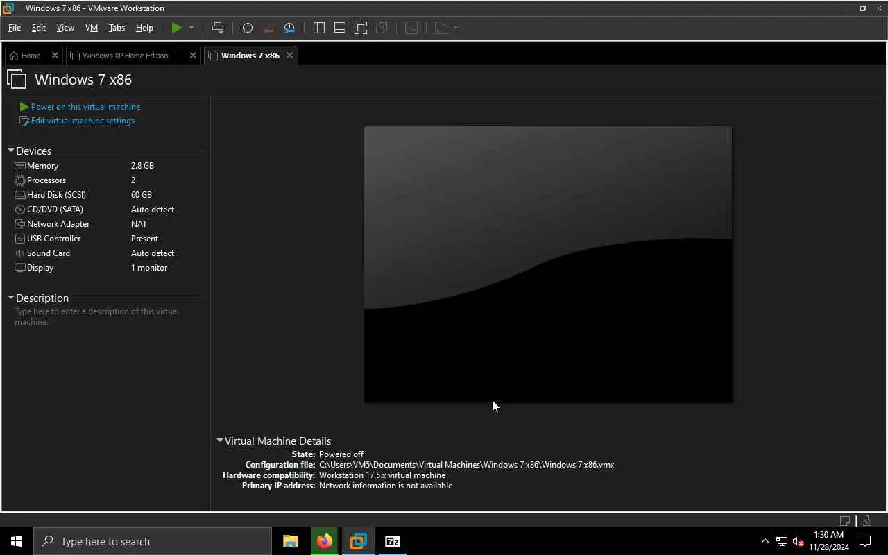
Task: Close the Windows XP Home Edition tab
Action: (194, 55)
